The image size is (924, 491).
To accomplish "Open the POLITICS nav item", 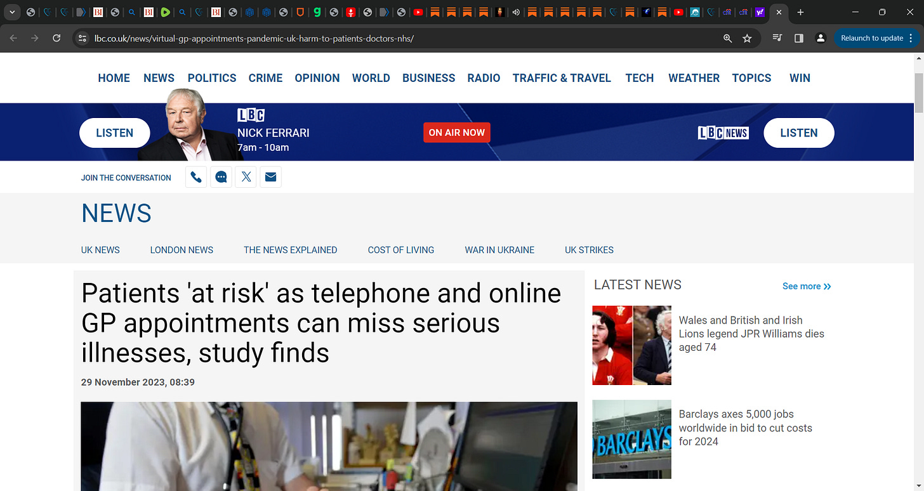I will pyautogui.click(x=212, y=78).
